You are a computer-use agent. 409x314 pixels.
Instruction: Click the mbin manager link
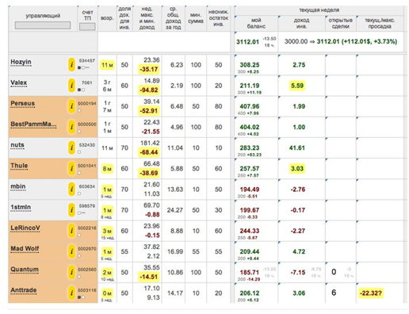[18, 187]
